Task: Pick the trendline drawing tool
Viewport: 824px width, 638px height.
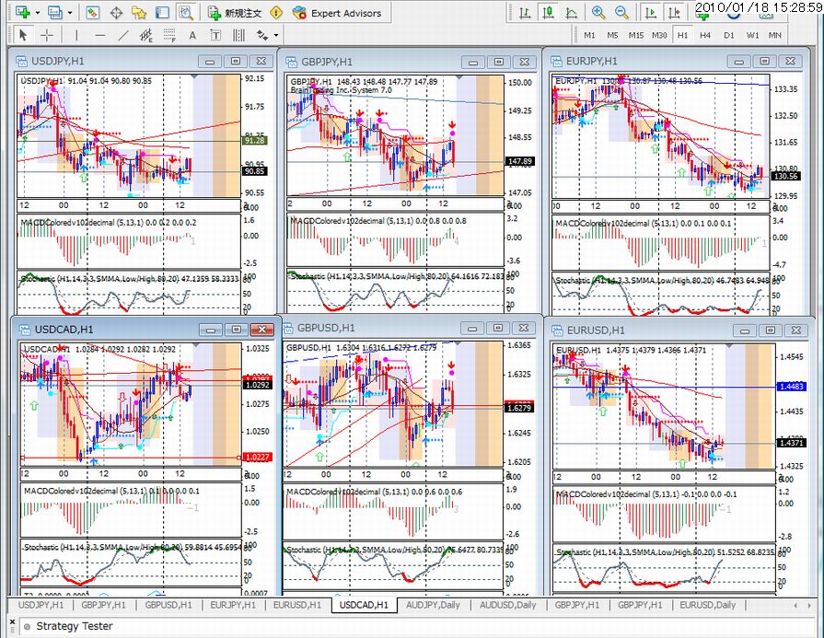Action: [123, 35]
